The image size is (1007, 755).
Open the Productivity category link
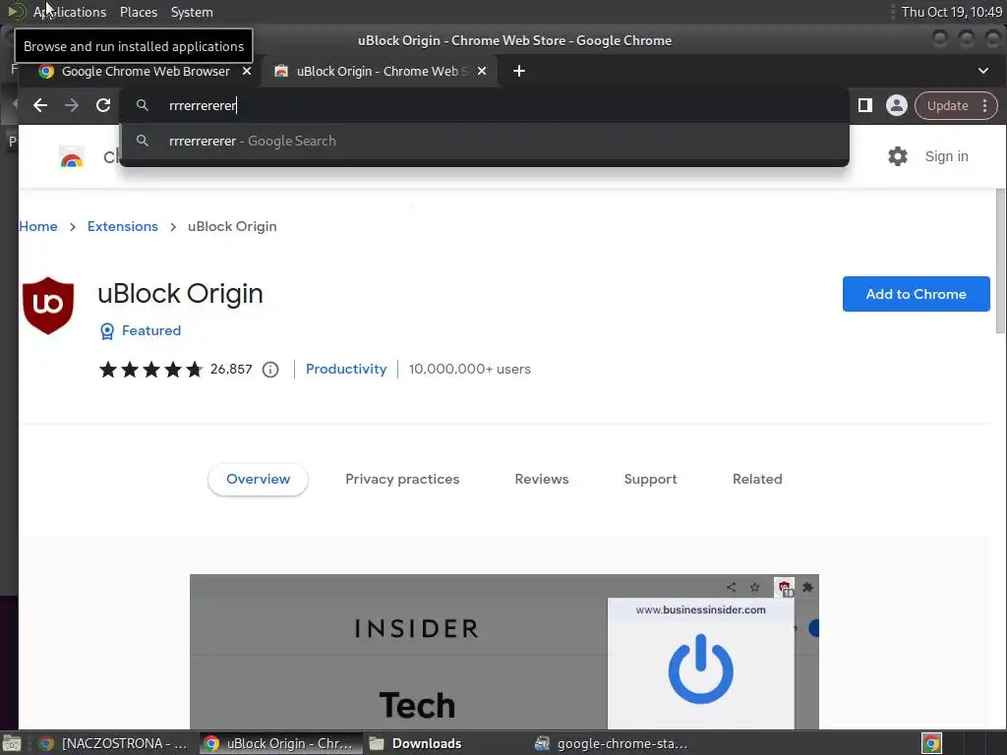[x=346, y=370]
